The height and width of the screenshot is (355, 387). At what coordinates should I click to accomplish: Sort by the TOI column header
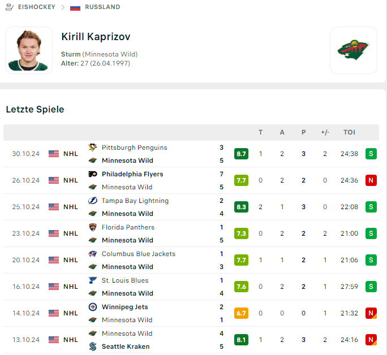[x=349, y=132]
